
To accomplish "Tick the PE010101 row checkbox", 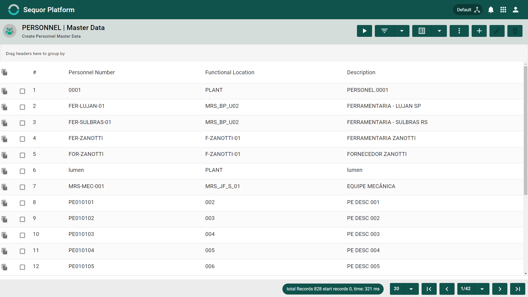I will 23,203.
